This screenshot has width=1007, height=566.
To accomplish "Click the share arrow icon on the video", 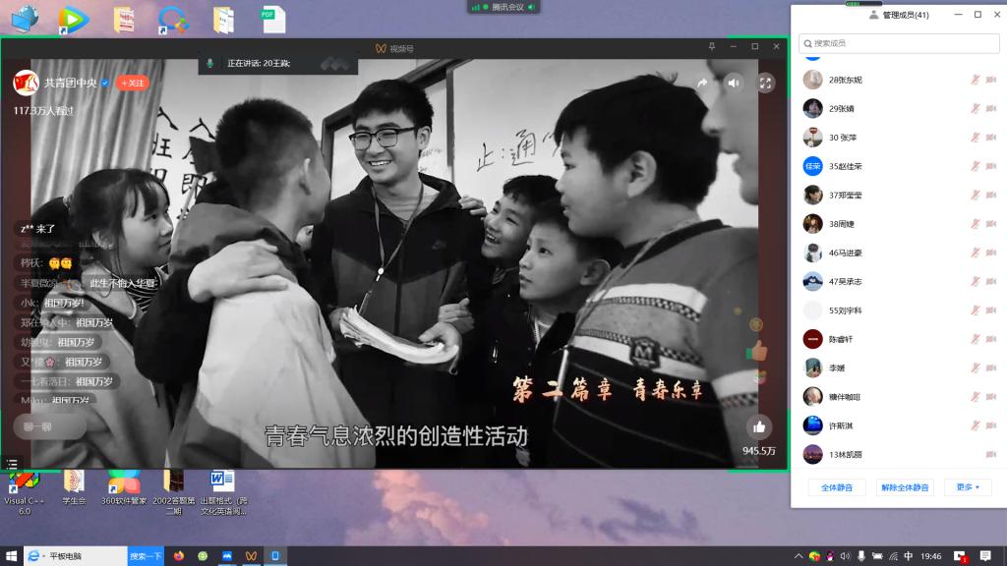I will [702, 84].
